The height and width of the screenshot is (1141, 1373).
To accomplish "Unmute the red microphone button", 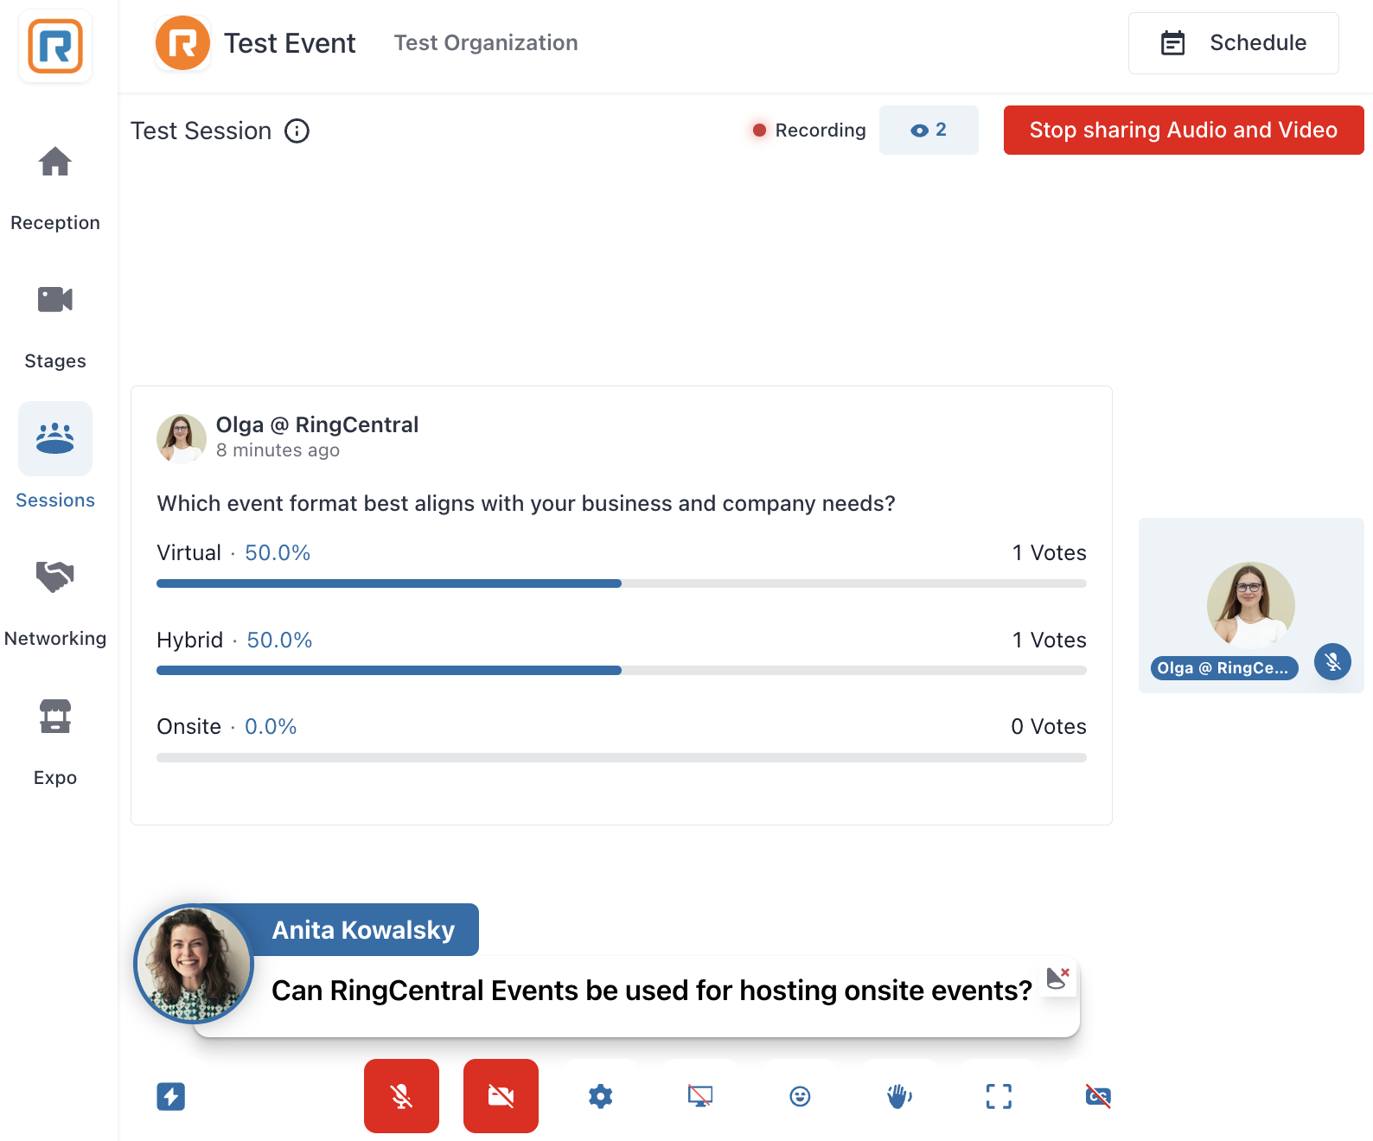I will click(x=401, y=1096).
